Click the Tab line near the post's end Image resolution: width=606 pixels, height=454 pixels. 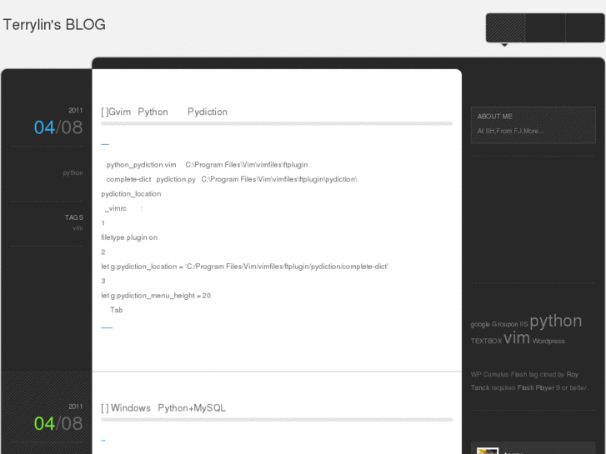click(x=117, y=310)
